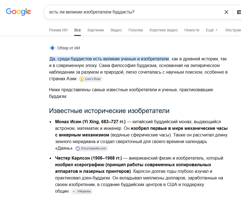Click the AI overview sparkle icon

tap(52, 48)
